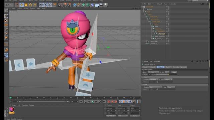This screenshot has width=214, height=120.
Task: Open the green array modeling icon
Action: [x=88, y=5]
